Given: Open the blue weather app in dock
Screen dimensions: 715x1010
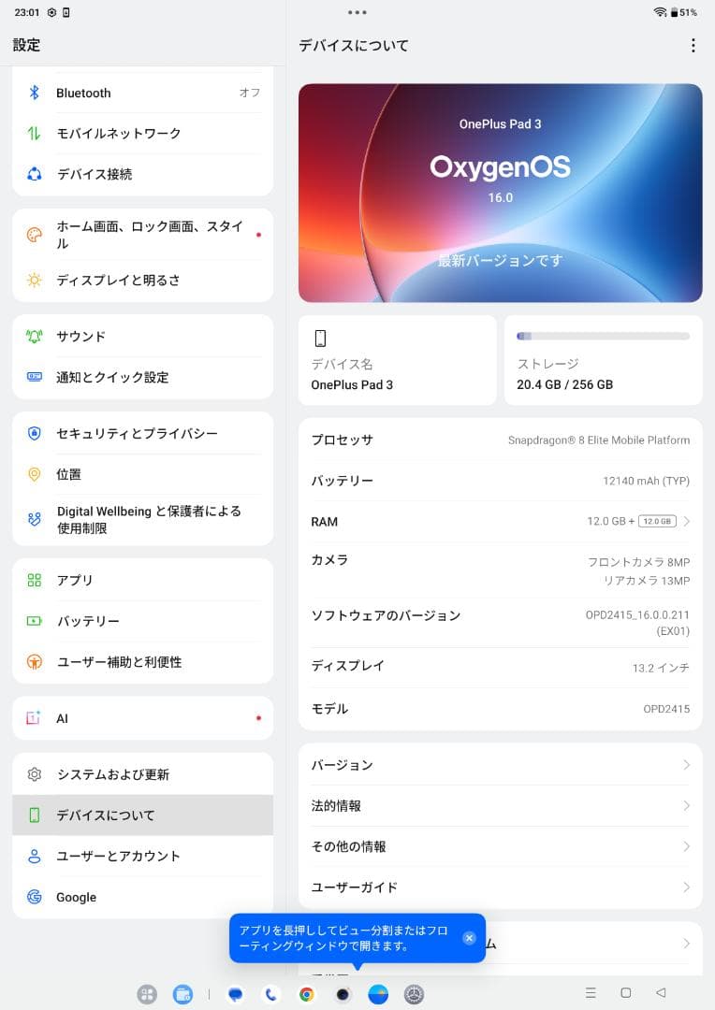Looking at the screenshot, I should pyautogui.click(x=378, y=994).
